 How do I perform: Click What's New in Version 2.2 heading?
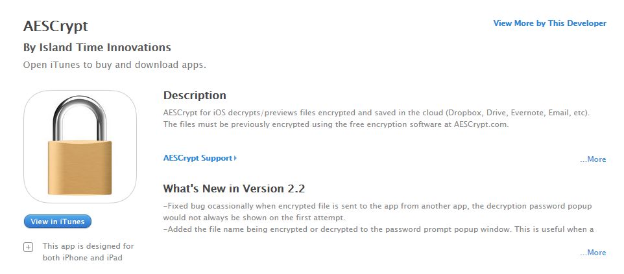(234, 188)
